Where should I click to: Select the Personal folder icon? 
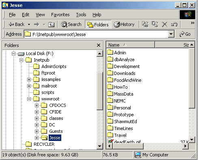tap(110, 107)
